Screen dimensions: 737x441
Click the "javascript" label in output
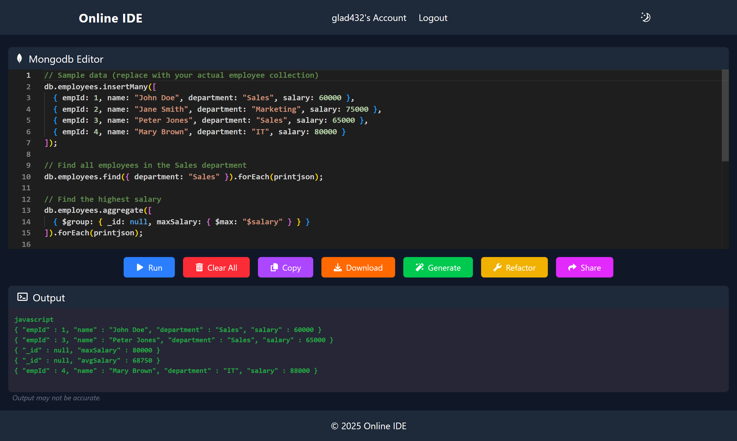click(34, 319)
